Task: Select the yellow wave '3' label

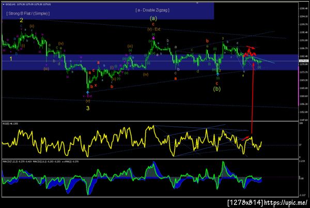Action: 88,108
